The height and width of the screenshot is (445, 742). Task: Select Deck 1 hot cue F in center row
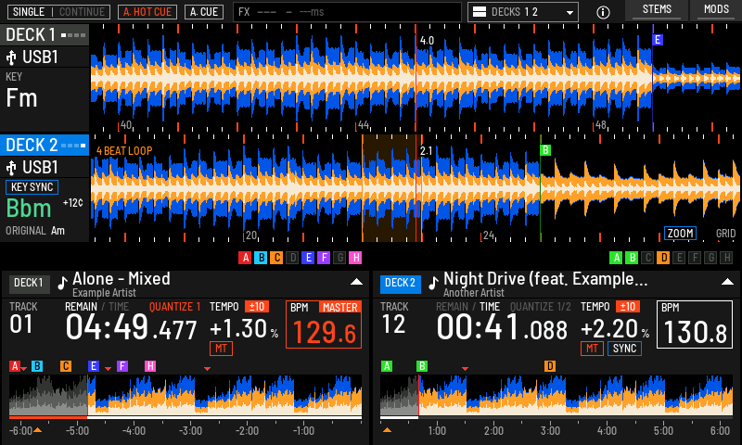[x=324, y=258]
